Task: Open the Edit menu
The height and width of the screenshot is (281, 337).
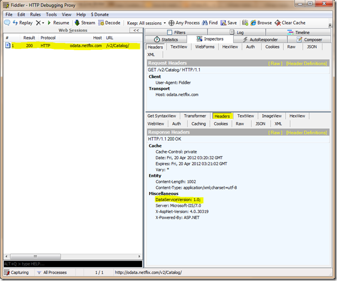Action: [x=21, y=14]
